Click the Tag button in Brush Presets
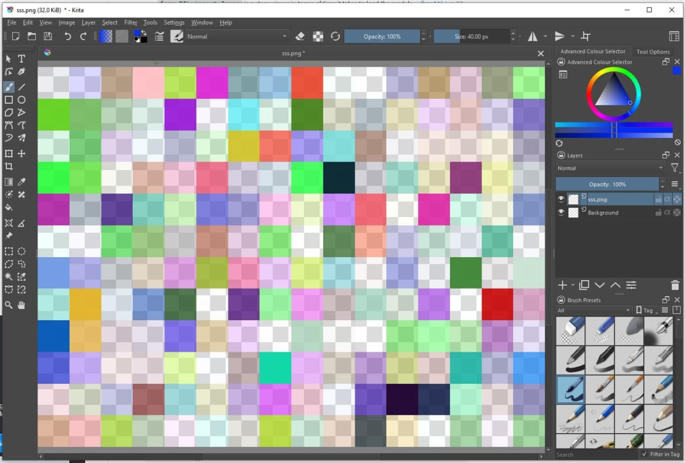 pos(645,310)
